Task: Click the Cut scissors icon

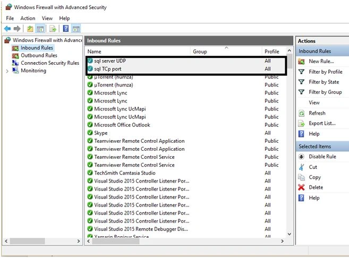Action: click(x=301, y=167)
